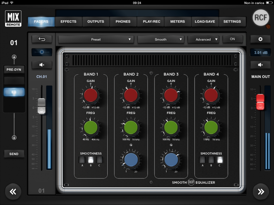Go to next channel with double-right arrow

pos(261,192)
